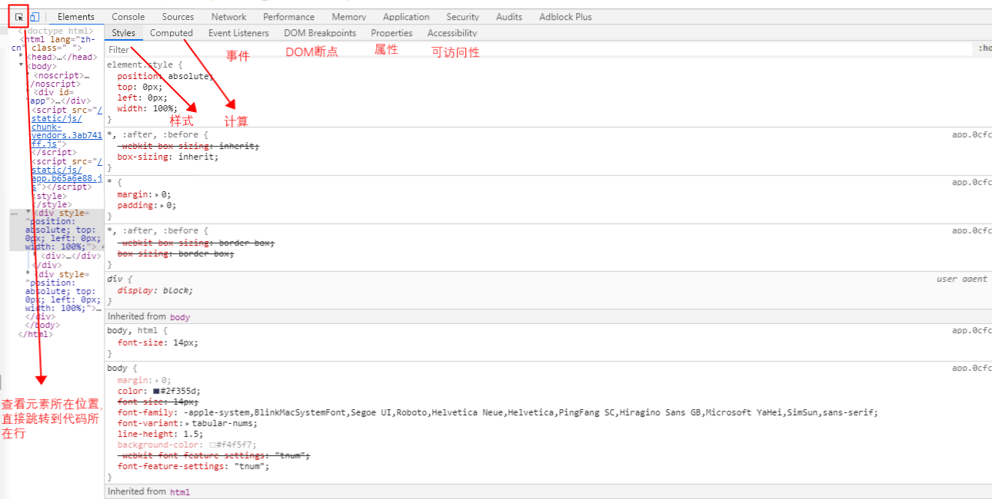Expand the head element in DOM tree
The image size is (992, 499).
pos(22,57)
